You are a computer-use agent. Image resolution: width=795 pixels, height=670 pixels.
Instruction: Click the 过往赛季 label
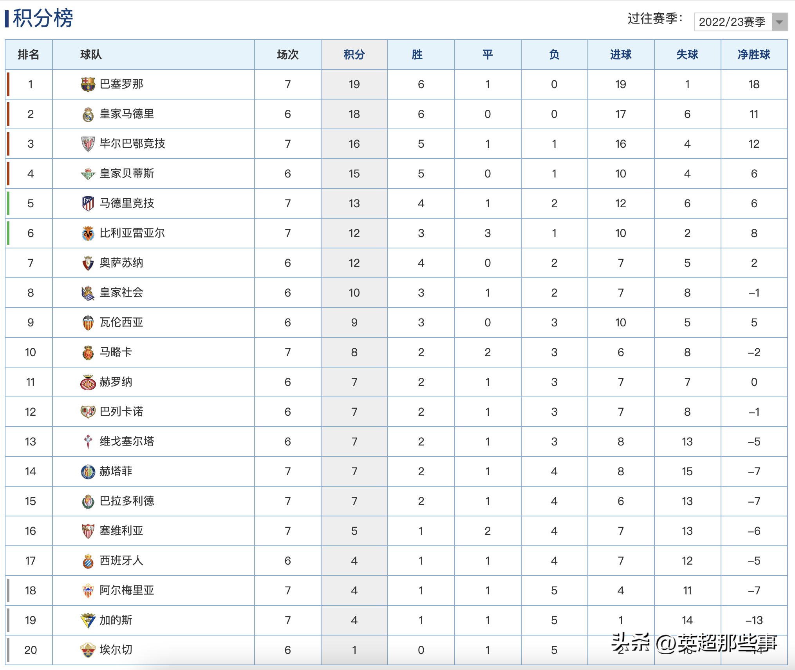[655, 18]
